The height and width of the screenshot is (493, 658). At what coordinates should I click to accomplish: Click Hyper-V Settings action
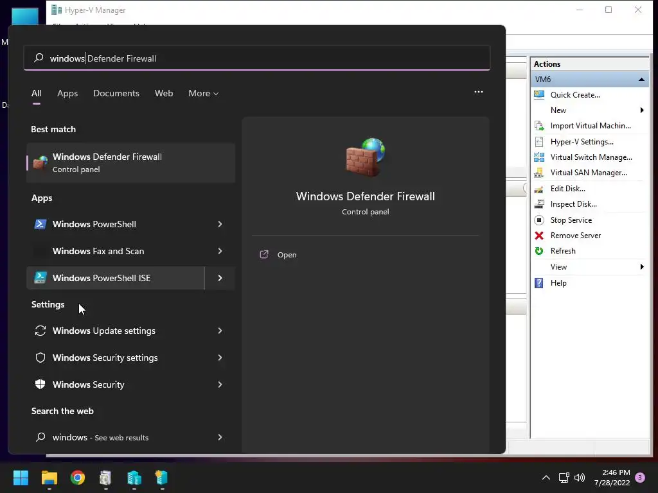point(582,142)
